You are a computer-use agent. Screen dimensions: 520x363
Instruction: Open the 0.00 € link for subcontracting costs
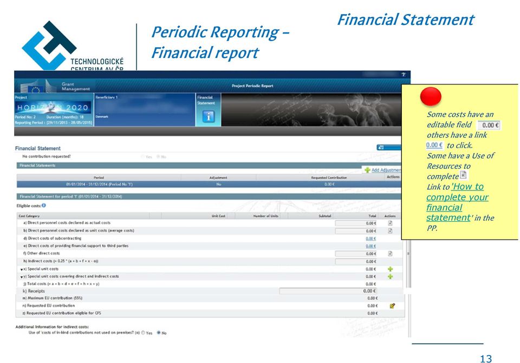point(370,239)
